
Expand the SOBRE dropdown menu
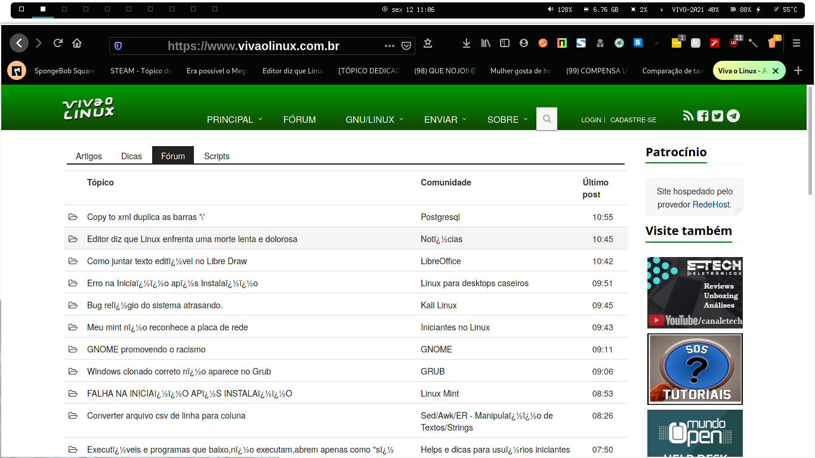tap(507, 119)
